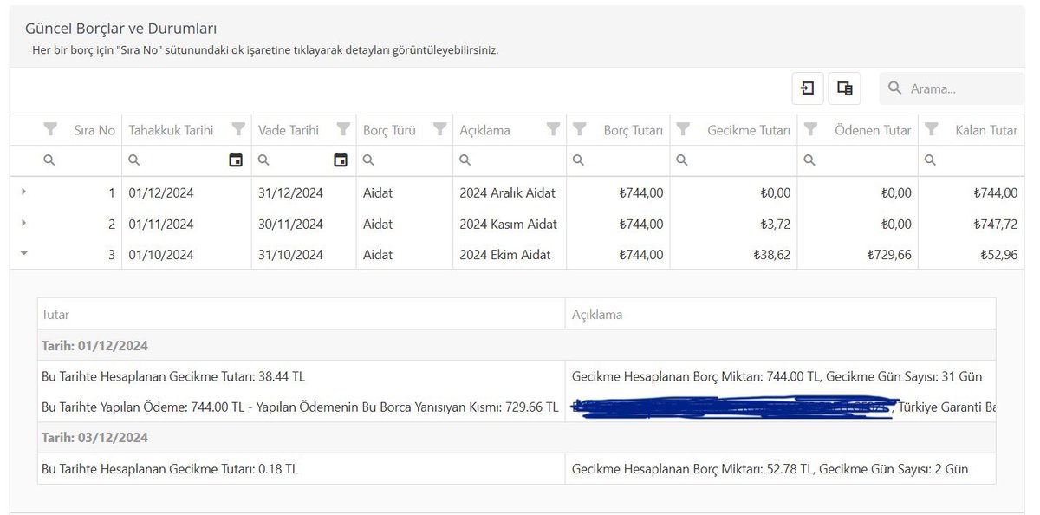
Task: Click magnifier icon in Borç Türü filter row
Action: click(x=368, y=160)
